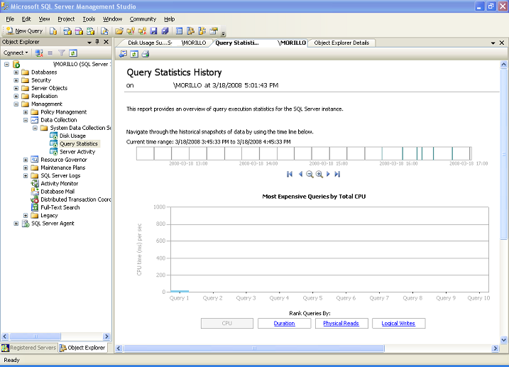Open the Tools menu
This screenshot has height=367, width=509.
[88, 18]
